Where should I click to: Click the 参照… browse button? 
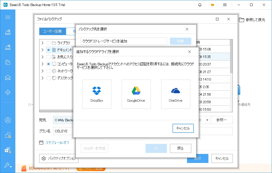coord(221,120)
